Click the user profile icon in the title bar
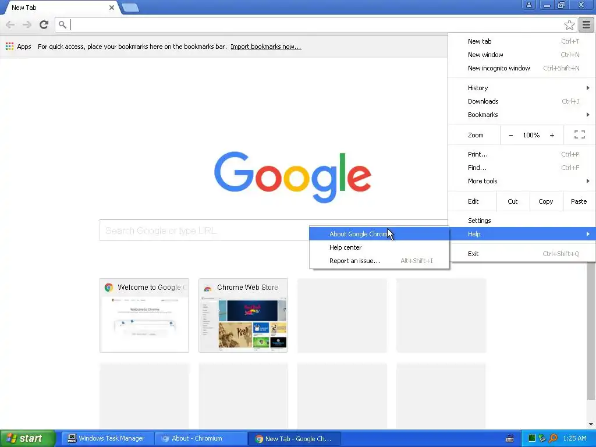The width and height of the screenshot is (596, 447). [528, 5]
